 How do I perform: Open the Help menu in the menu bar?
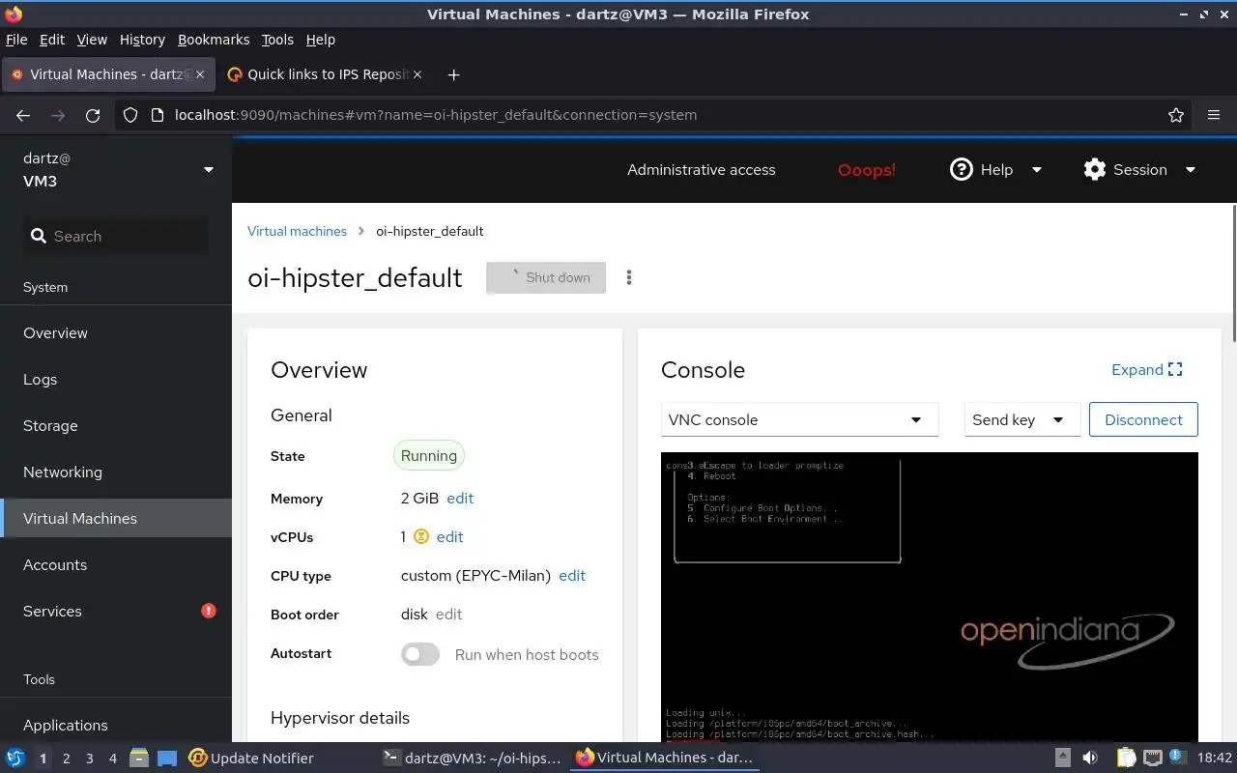(x=321, y=40)
